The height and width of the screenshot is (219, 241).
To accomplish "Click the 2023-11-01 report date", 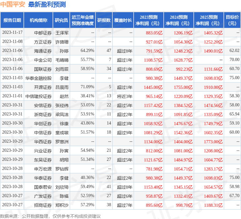I will 12,96.
